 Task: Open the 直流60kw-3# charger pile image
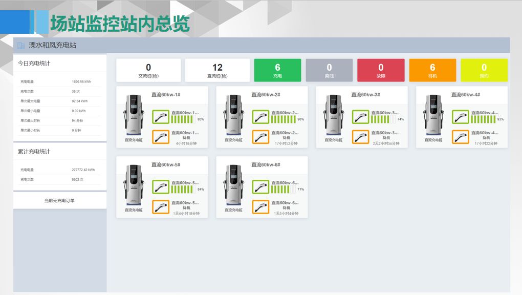[x=333, y=115]
